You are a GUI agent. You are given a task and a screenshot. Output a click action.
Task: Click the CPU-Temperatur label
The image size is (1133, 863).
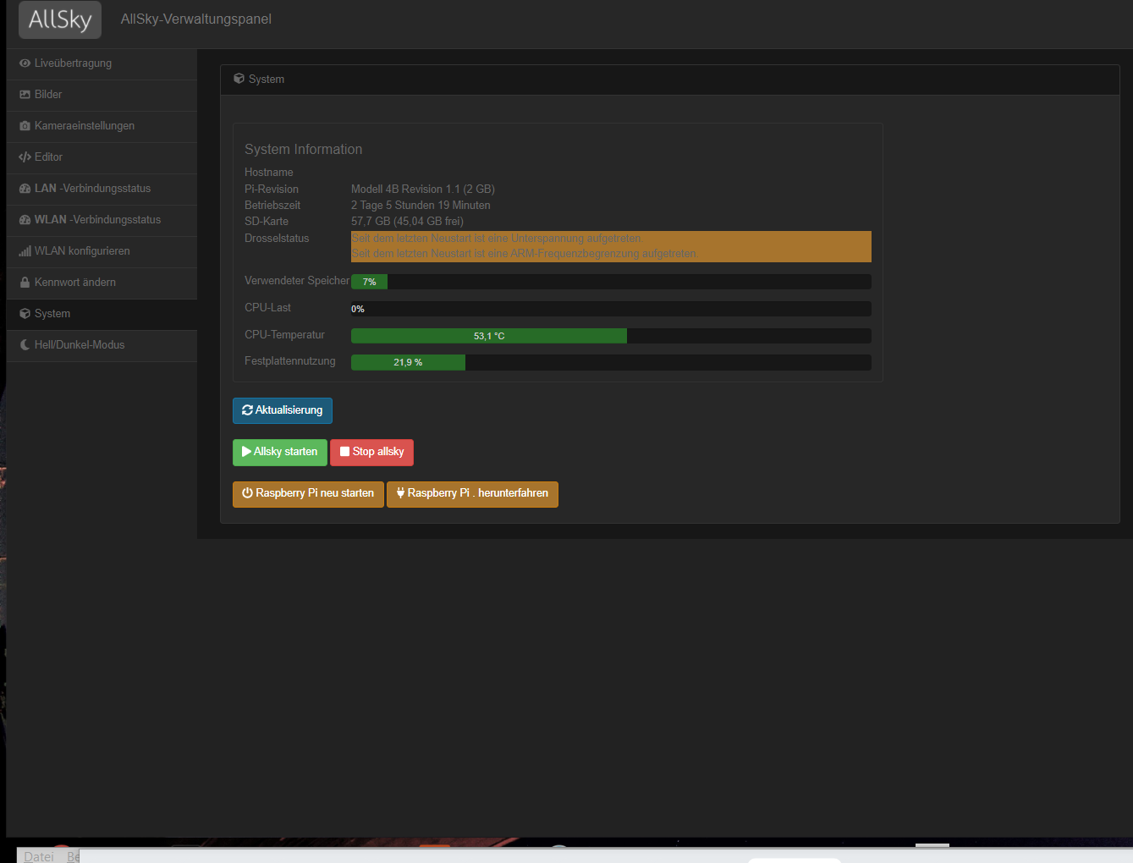[x=284, y=335]
